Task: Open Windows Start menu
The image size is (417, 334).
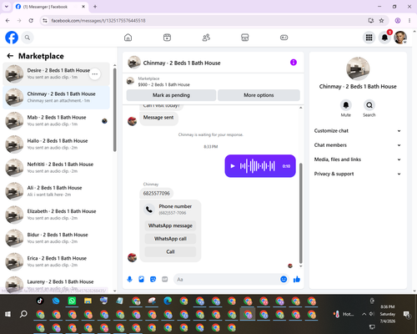Action: (8, 314)
